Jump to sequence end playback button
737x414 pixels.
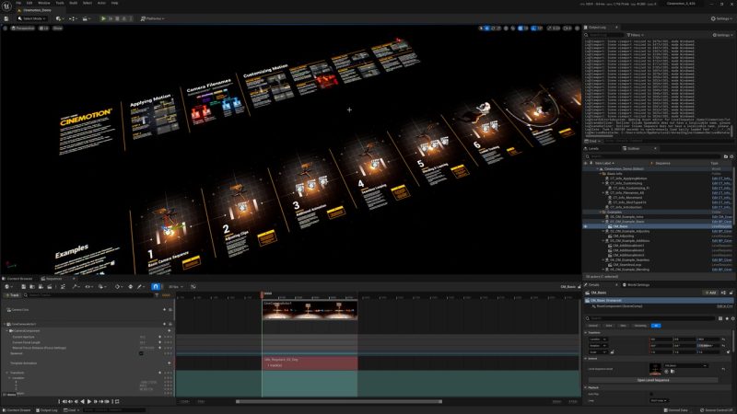[107, 401]
